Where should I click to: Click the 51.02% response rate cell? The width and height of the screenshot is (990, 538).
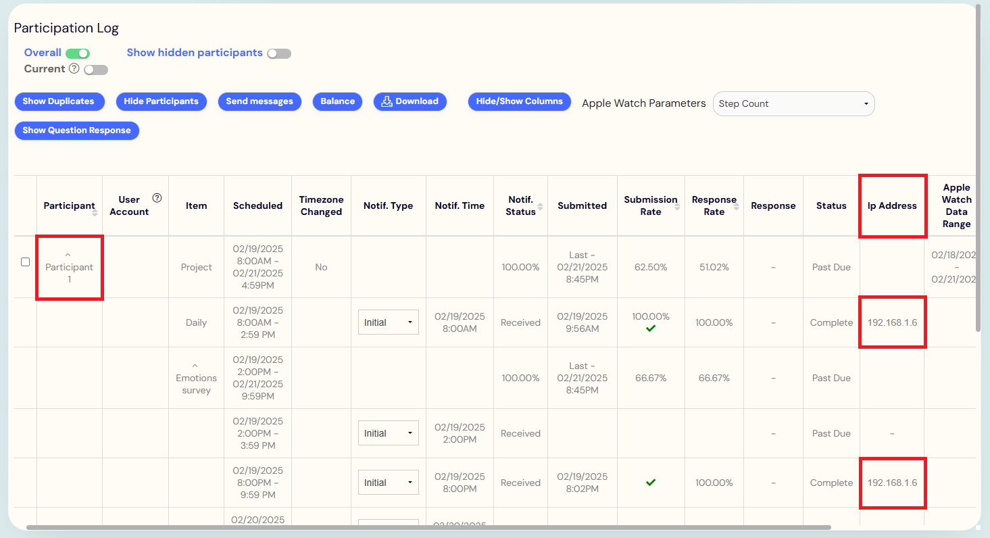pyautogui.click(x=714, y=267)
